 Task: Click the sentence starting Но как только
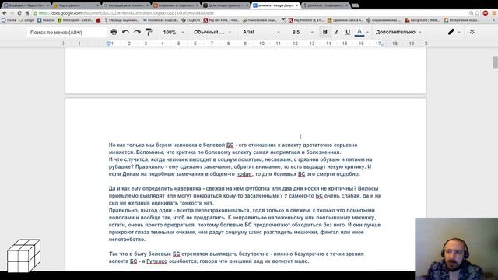[x=233, y=149]
